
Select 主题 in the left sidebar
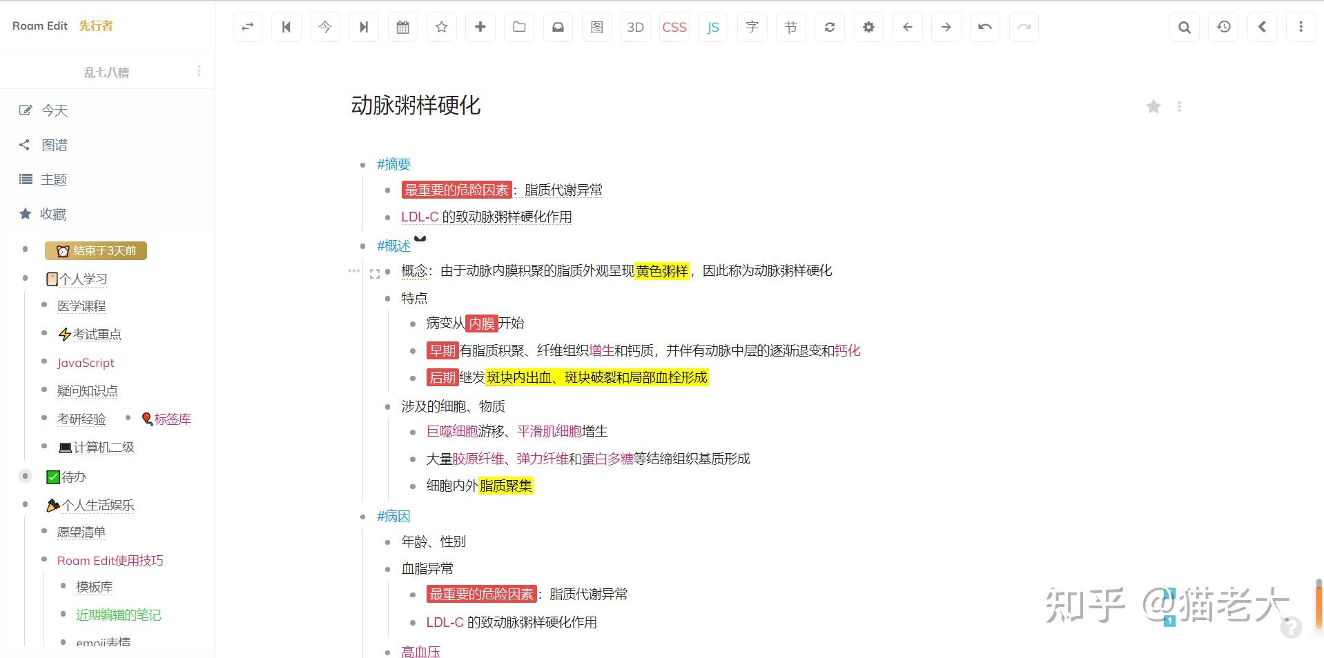coord(54,179)
